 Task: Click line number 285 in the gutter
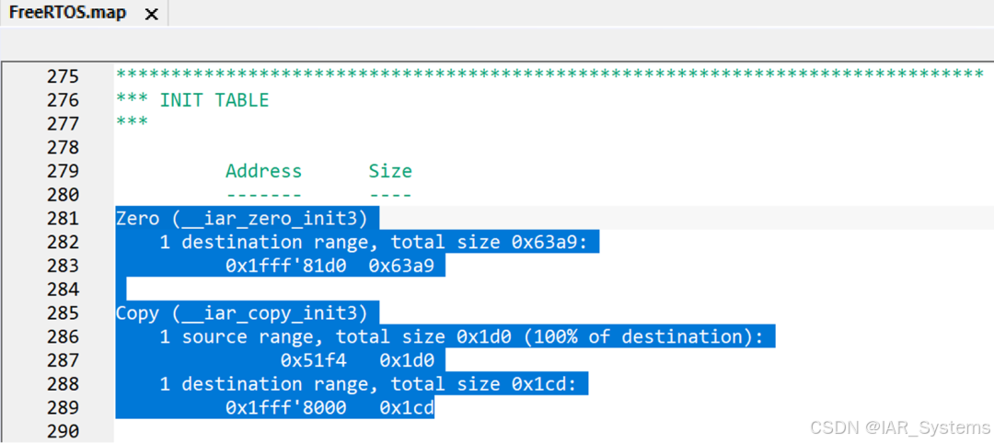pos(64,313)
